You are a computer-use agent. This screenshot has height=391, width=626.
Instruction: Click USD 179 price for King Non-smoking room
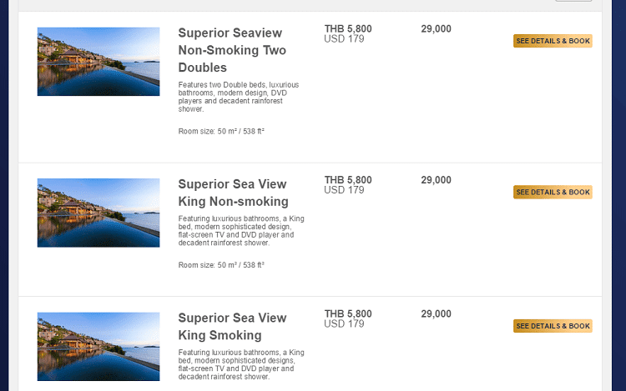point(344,190)
